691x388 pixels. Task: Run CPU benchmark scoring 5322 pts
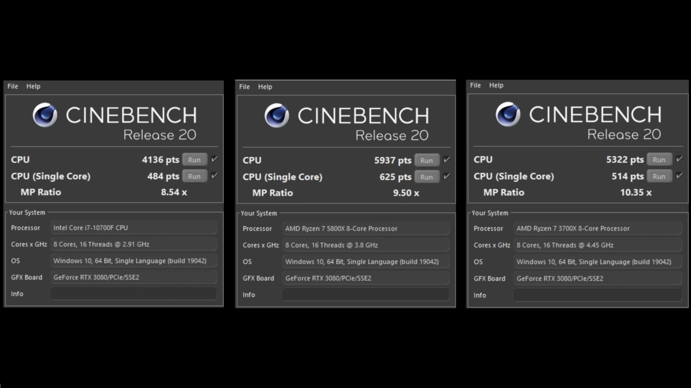coord(659,160)
